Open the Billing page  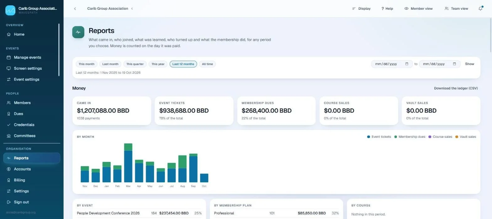pyautogui.click(x=31, y=180)
